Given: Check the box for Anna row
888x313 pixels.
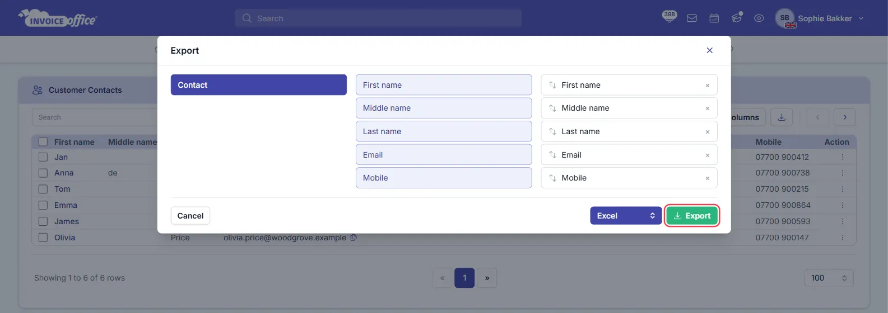Looking at the screenshot, I should coord(43,173).
